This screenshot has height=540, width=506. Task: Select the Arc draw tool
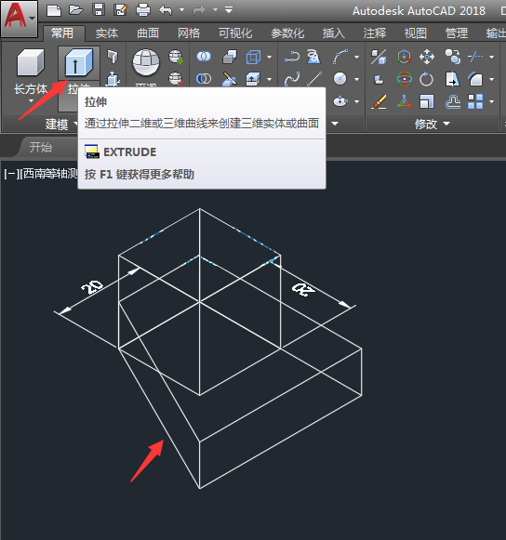click(x=340, y=57)
